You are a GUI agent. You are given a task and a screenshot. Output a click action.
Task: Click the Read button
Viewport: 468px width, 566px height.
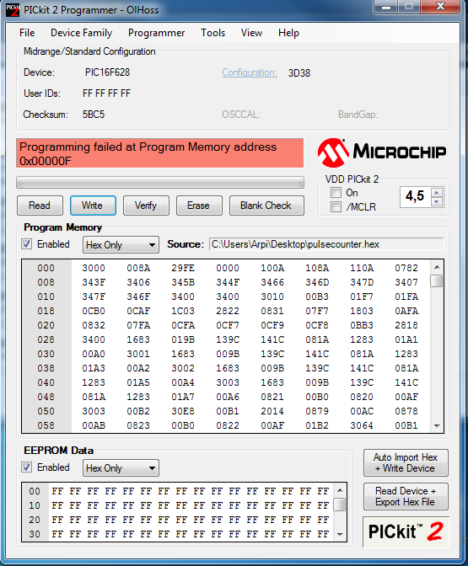coord(40,206)
